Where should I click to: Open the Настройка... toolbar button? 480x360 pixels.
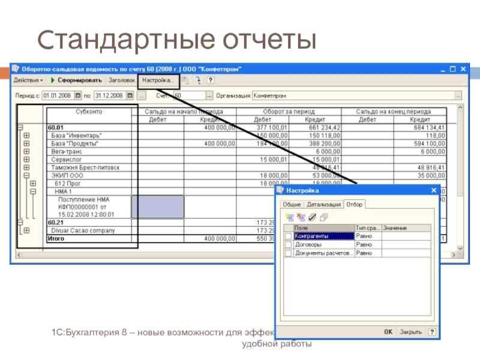tap(158, 80)
